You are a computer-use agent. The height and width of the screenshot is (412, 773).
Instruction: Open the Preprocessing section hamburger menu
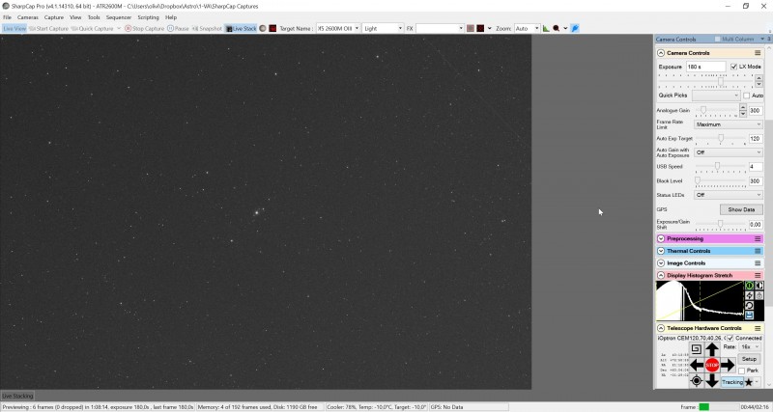758,238
